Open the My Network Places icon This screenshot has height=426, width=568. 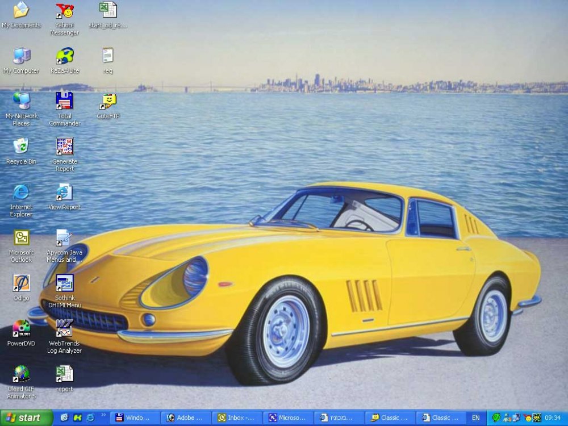click(x=22, y=108)
